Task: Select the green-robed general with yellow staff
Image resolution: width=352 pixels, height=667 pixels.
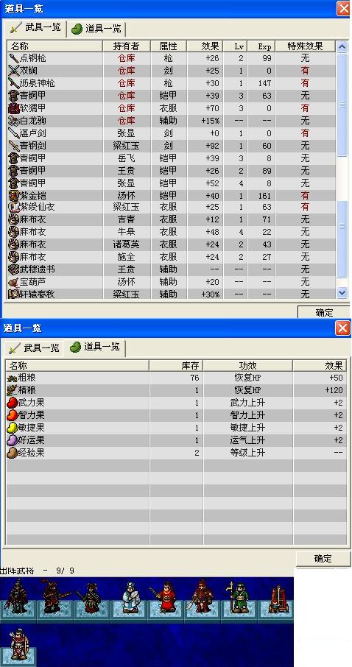Action: tap(239, 597)
